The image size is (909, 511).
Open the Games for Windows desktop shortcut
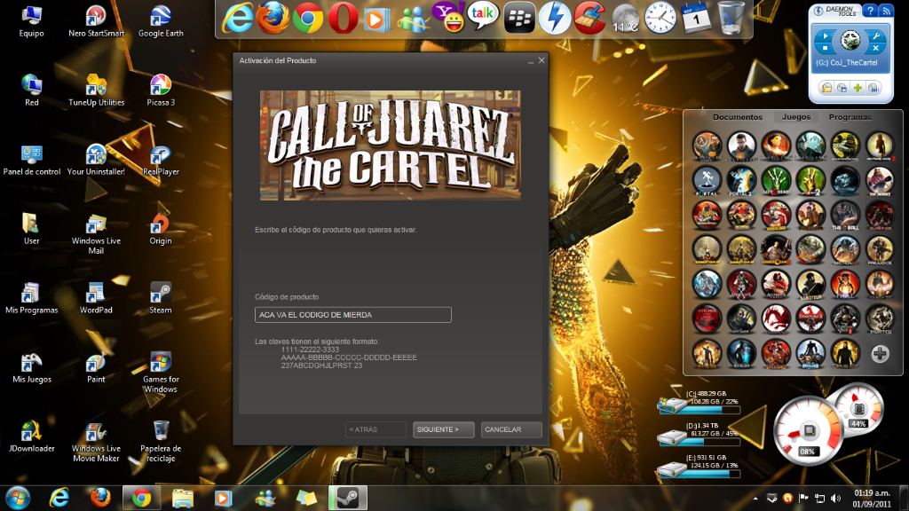click(161, 372)
